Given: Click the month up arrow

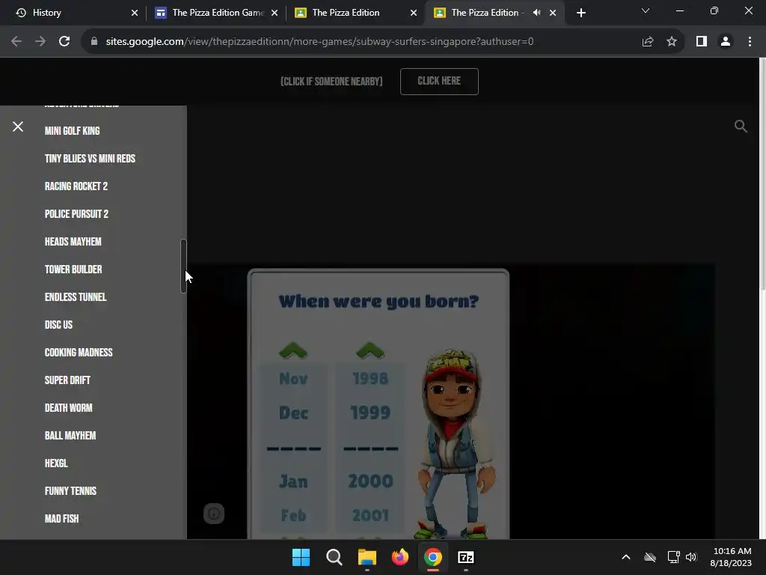Looking at the screenshot, I should [x=293, y=350].
